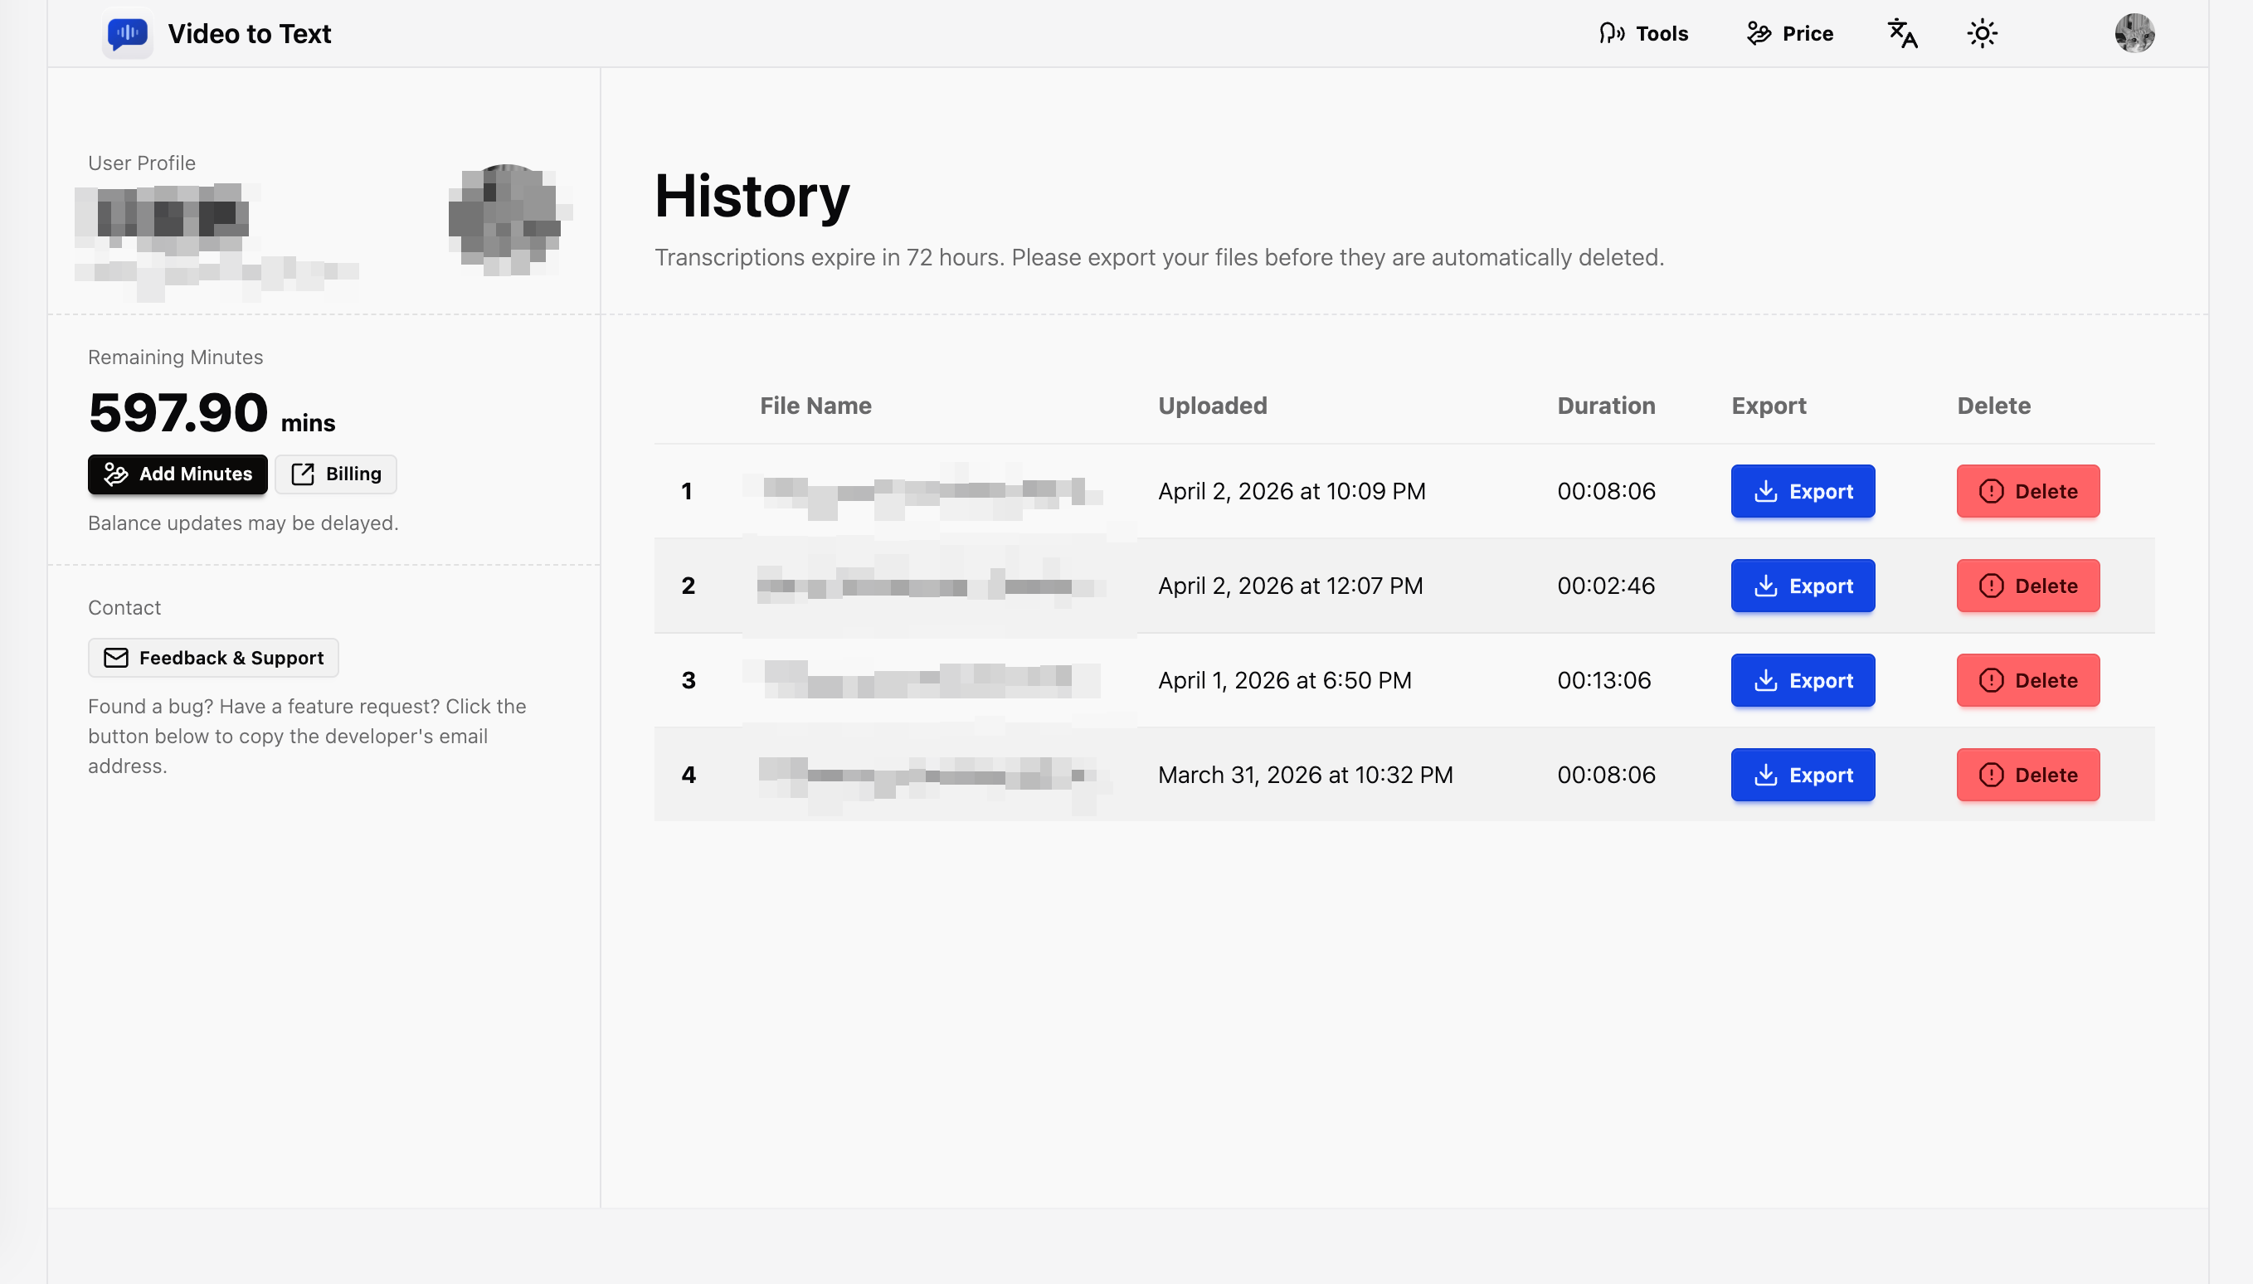2253x1284 pixels.
Task: Toggle the light/dark theme sun icon
Action: tap(1982, 33)
